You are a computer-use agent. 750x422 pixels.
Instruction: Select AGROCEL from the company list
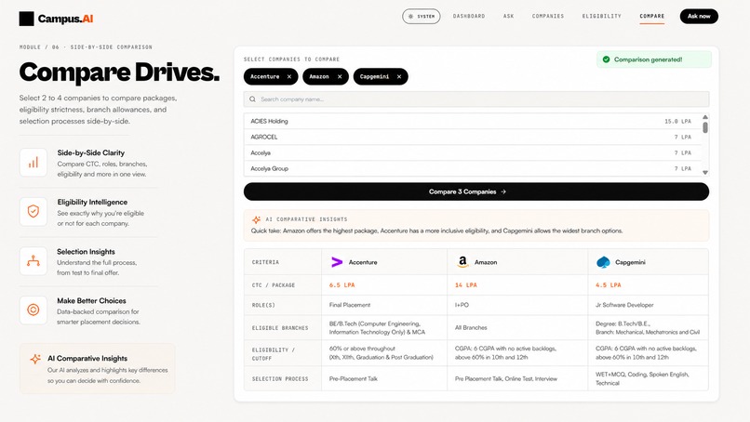click(473, 138)
